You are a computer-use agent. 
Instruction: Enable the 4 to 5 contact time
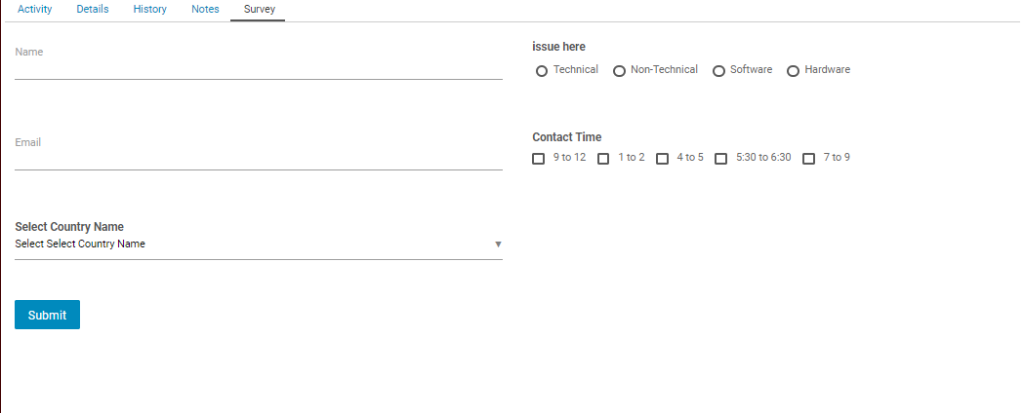click(662, 159)
